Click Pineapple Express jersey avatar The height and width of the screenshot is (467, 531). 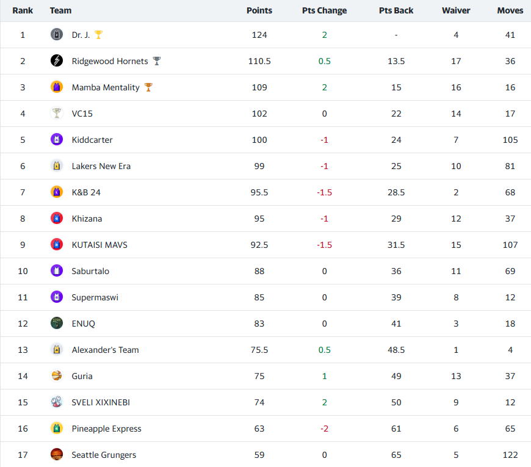(x=57, y=429)
